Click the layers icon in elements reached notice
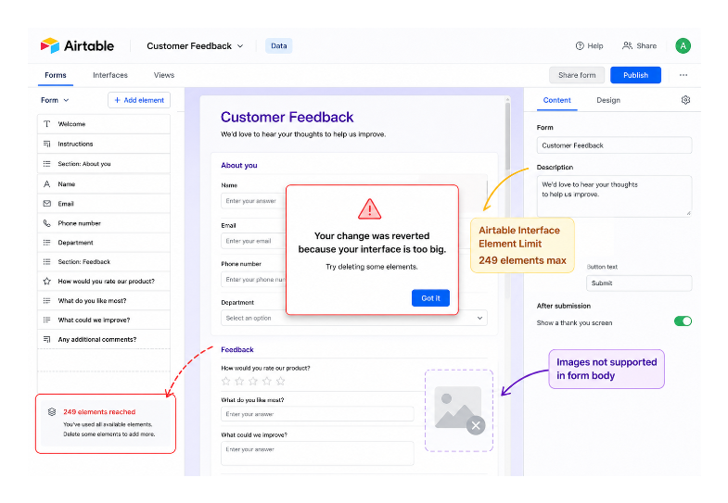This screenshot has width=728, height=503. 52,411
